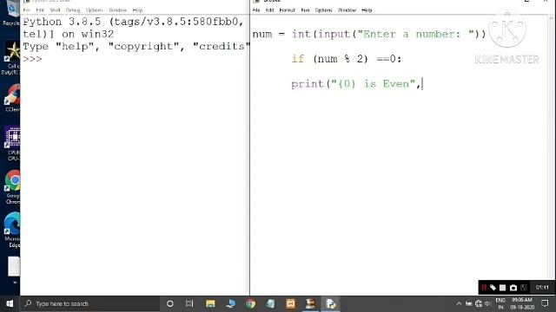This screenshot has height=312, width=556.
Task: Open Microsoft Edge desktop shortcut
Action: [x=12, y=231]
